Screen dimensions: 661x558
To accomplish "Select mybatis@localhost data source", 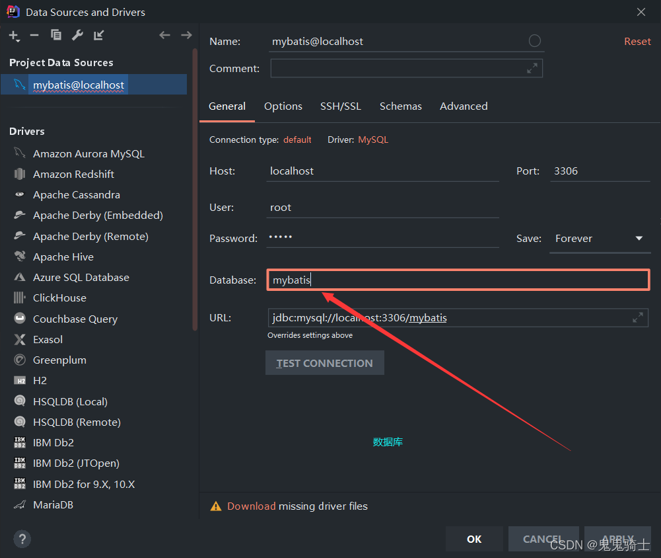I will pyautogui.click(x=94, y=85).
